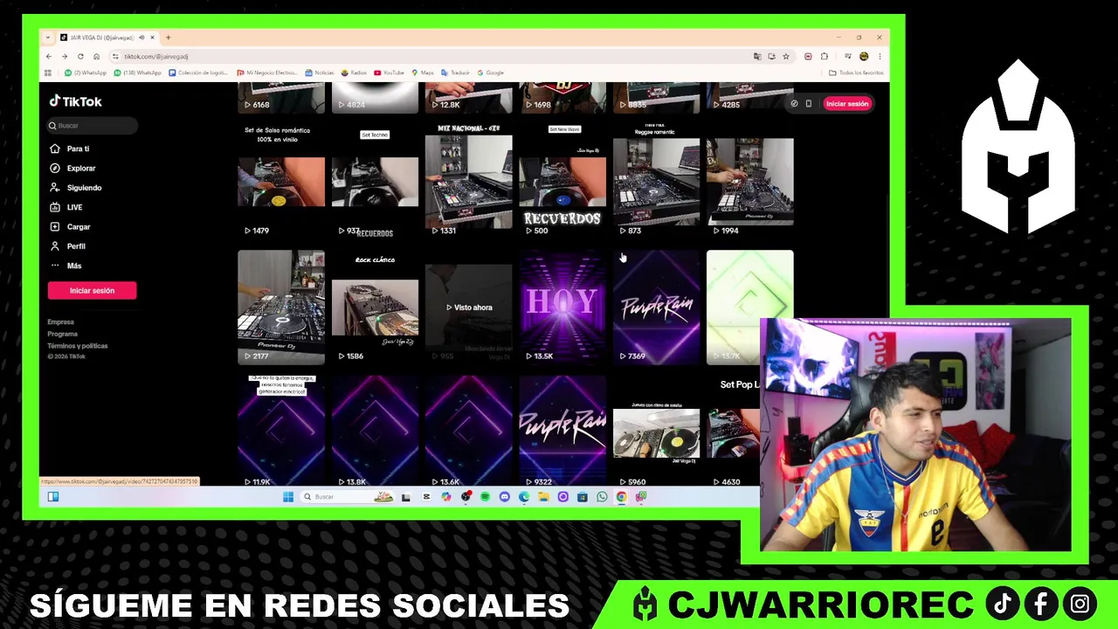Click the circular icon left of the phone icon
This screenshot has width=1118, height=629.
[x=794, y=103]
